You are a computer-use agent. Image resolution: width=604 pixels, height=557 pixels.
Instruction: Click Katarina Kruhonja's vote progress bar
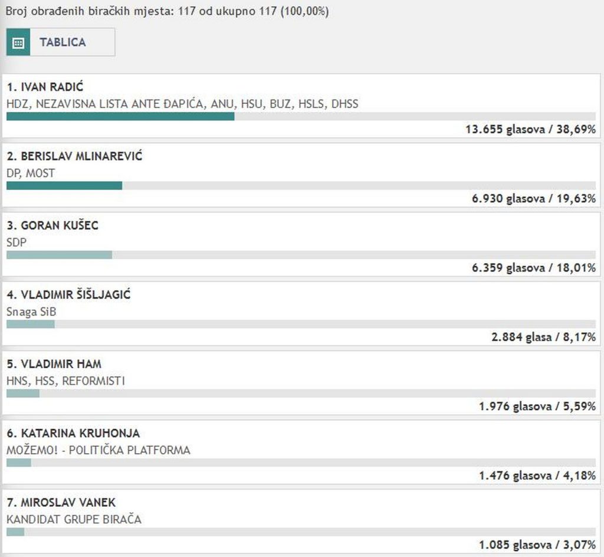coord(301,463)
